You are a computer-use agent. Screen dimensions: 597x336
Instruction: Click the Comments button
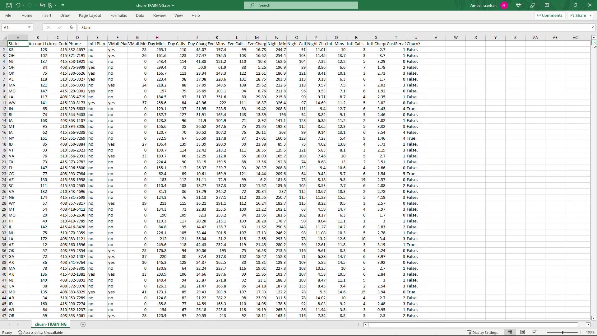pyautogui.click(x=549, y=15)
